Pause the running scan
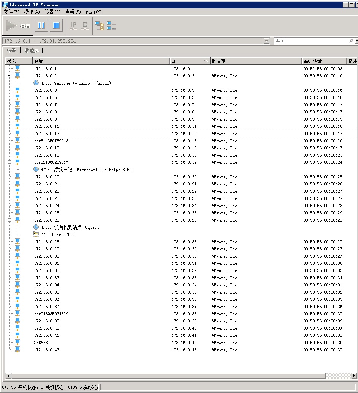358x393 pixels. point(41,25)
